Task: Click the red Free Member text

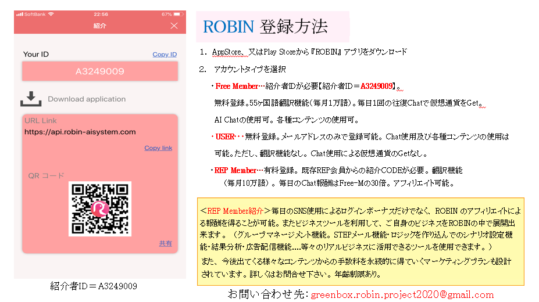Action: 237,86
